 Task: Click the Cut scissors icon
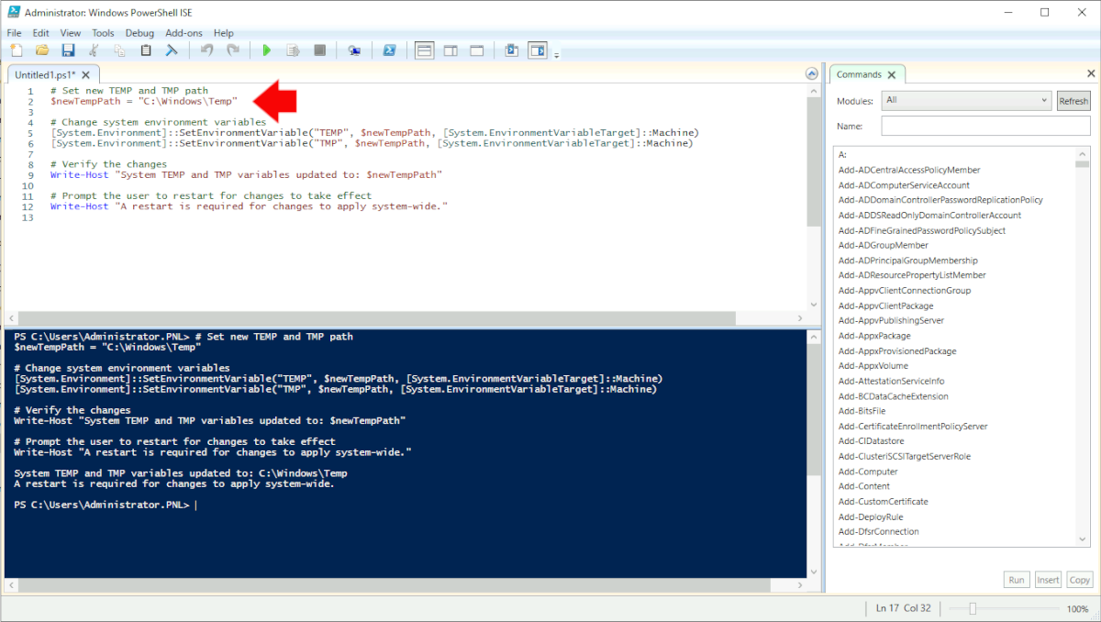coord(94,50)
